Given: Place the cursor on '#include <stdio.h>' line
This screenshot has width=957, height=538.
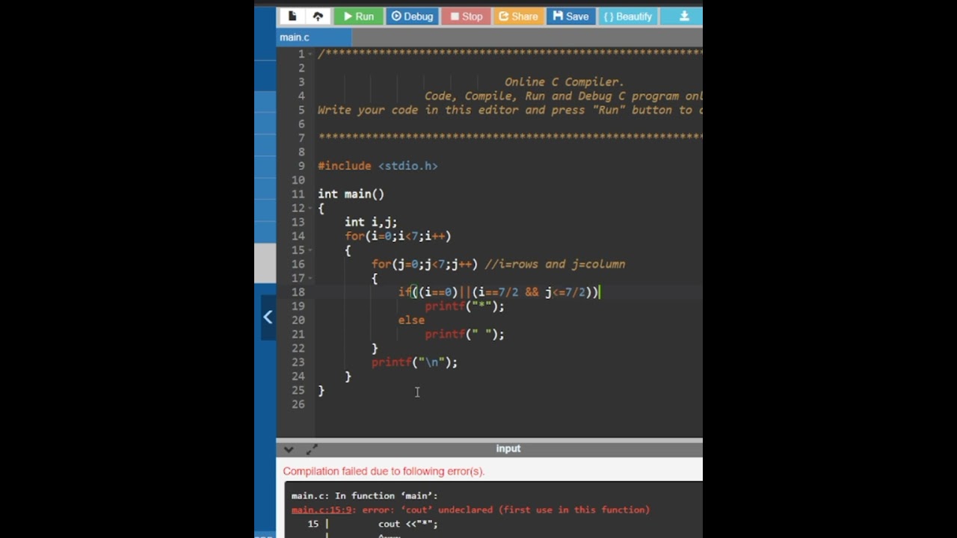Looking at the screenshot, I should (378, 166).
